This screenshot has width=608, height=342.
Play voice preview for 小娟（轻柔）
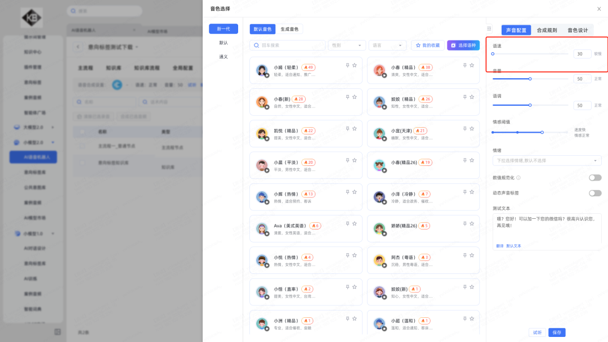pos(267,75)
